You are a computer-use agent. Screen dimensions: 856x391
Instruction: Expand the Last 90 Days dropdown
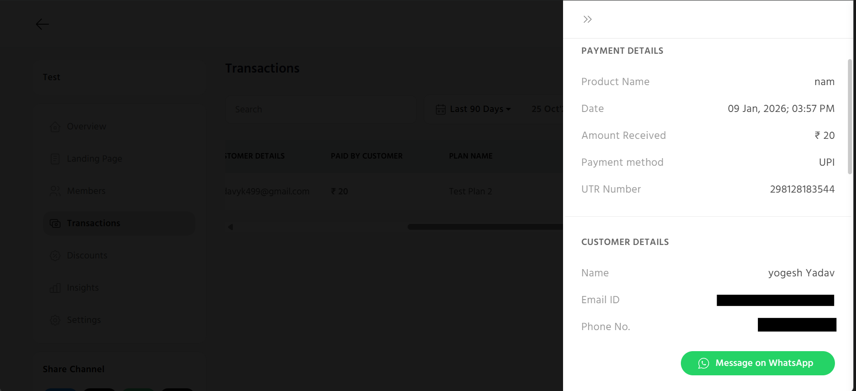pos(480,109)
